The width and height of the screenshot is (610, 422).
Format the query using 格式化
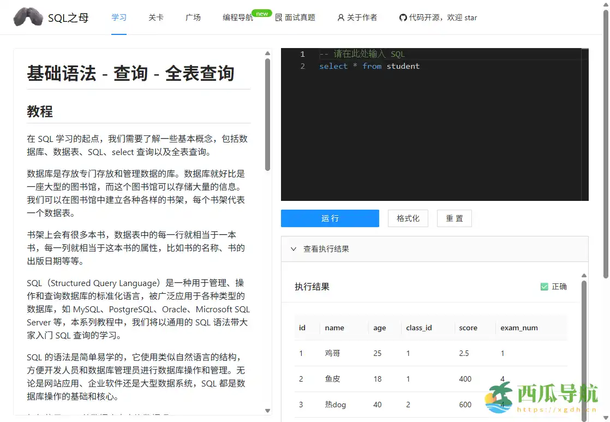point(408,218)
